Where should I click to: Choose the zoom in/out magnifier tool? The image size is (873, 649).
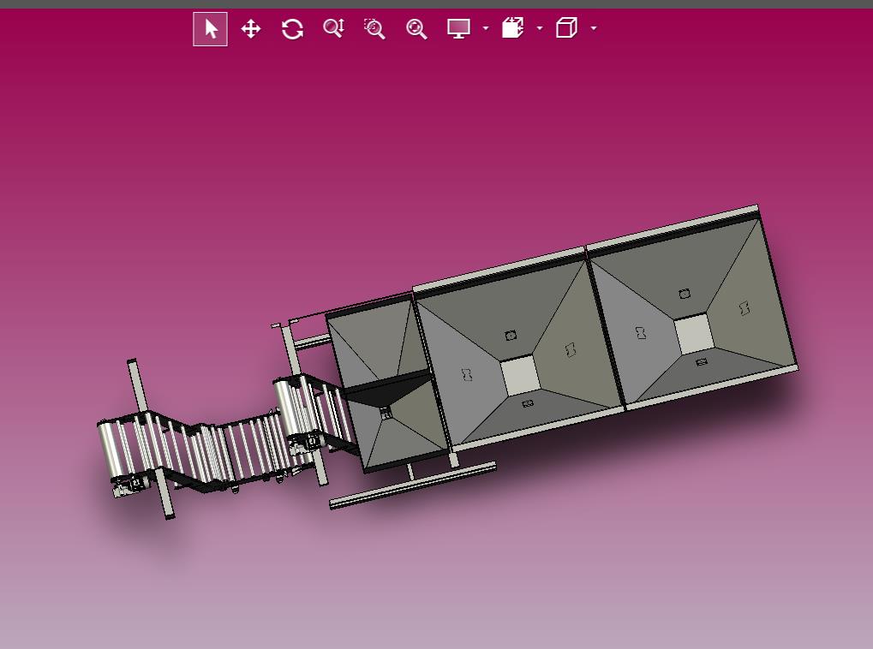[x=333, y=28]
